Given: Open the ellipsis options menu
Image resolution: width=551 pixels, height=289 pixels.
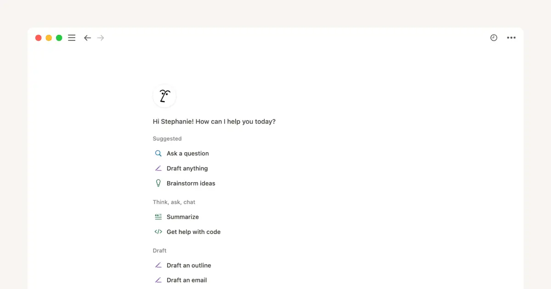Looking at the screenshot, I should (x=511, y=38).
